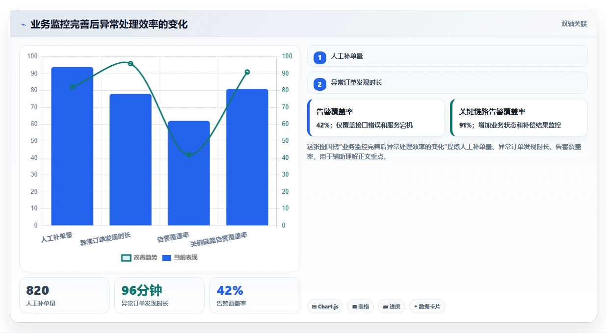
Task: Click the 人工补单量 blue bar
Action: click(72, 146)
